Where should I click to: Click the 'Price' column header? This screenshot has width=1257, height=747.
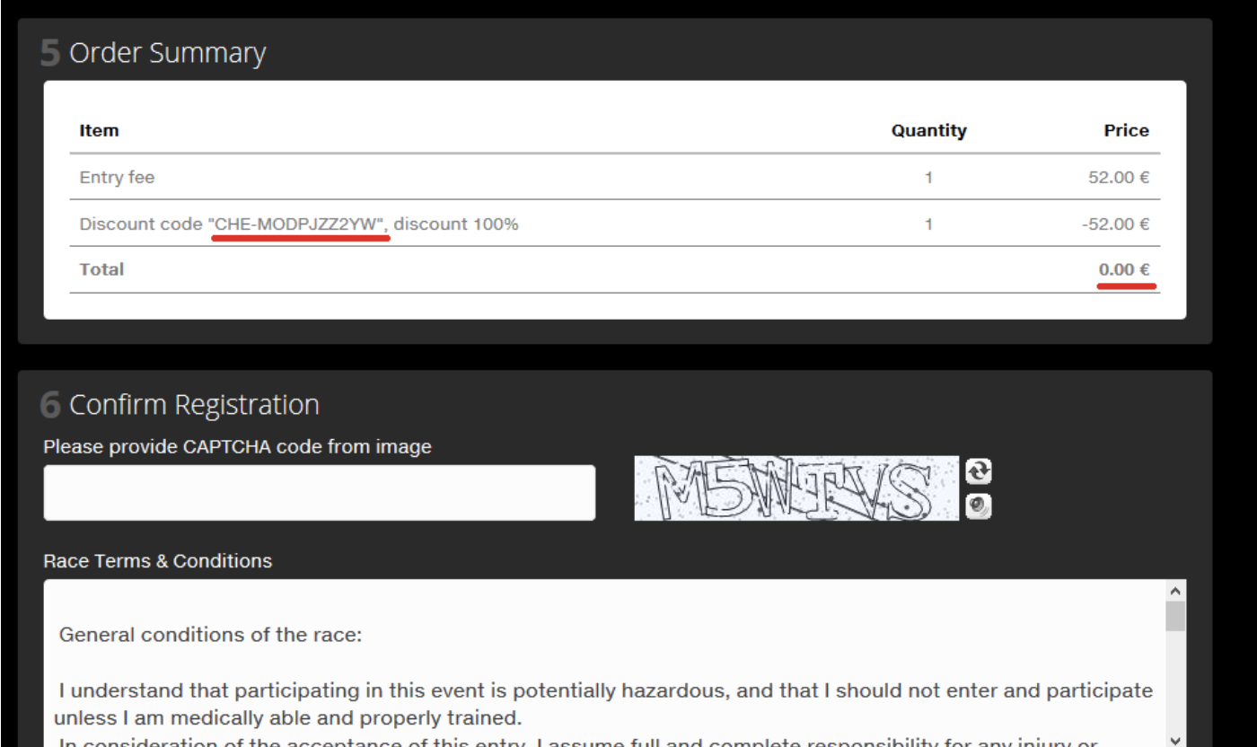(x=1126, y=130)
